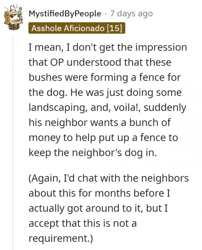
Task: Click the word "Aficionado" in the flair
Action: coord(84,28)
